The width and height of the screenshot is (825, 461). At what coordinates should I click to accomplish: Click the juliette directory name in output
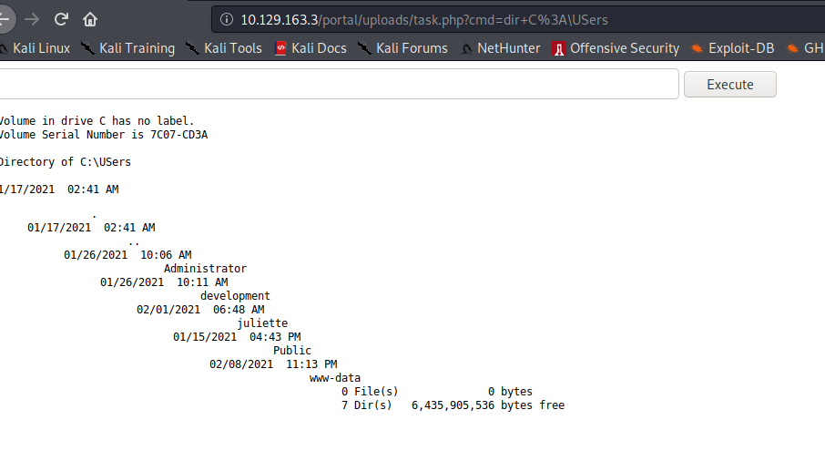(262, 323)
